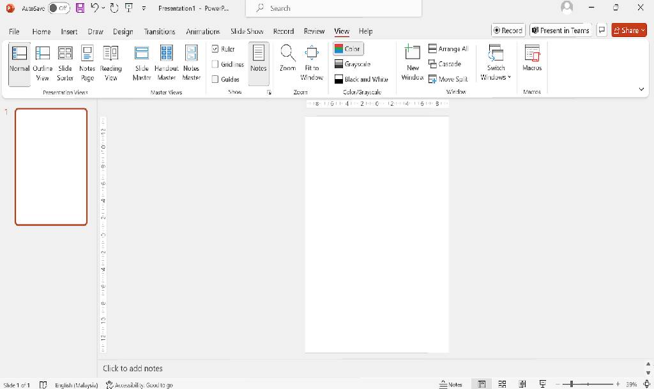Viewport: 654px width, 389px height.
Task: Cascade the open windows
Action: (x=445, y=64)
